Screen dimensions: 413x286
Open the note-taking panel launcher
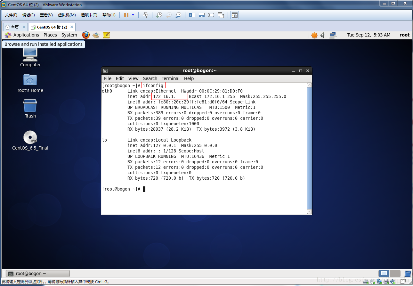(106, 35)
